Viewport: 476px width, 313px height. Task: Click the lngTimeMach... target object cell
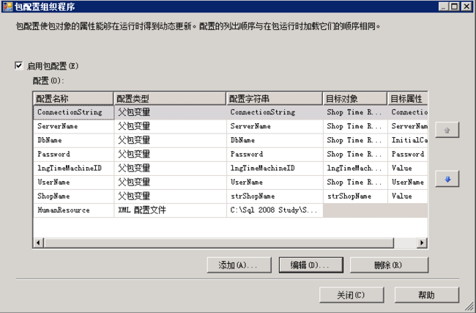355,168
